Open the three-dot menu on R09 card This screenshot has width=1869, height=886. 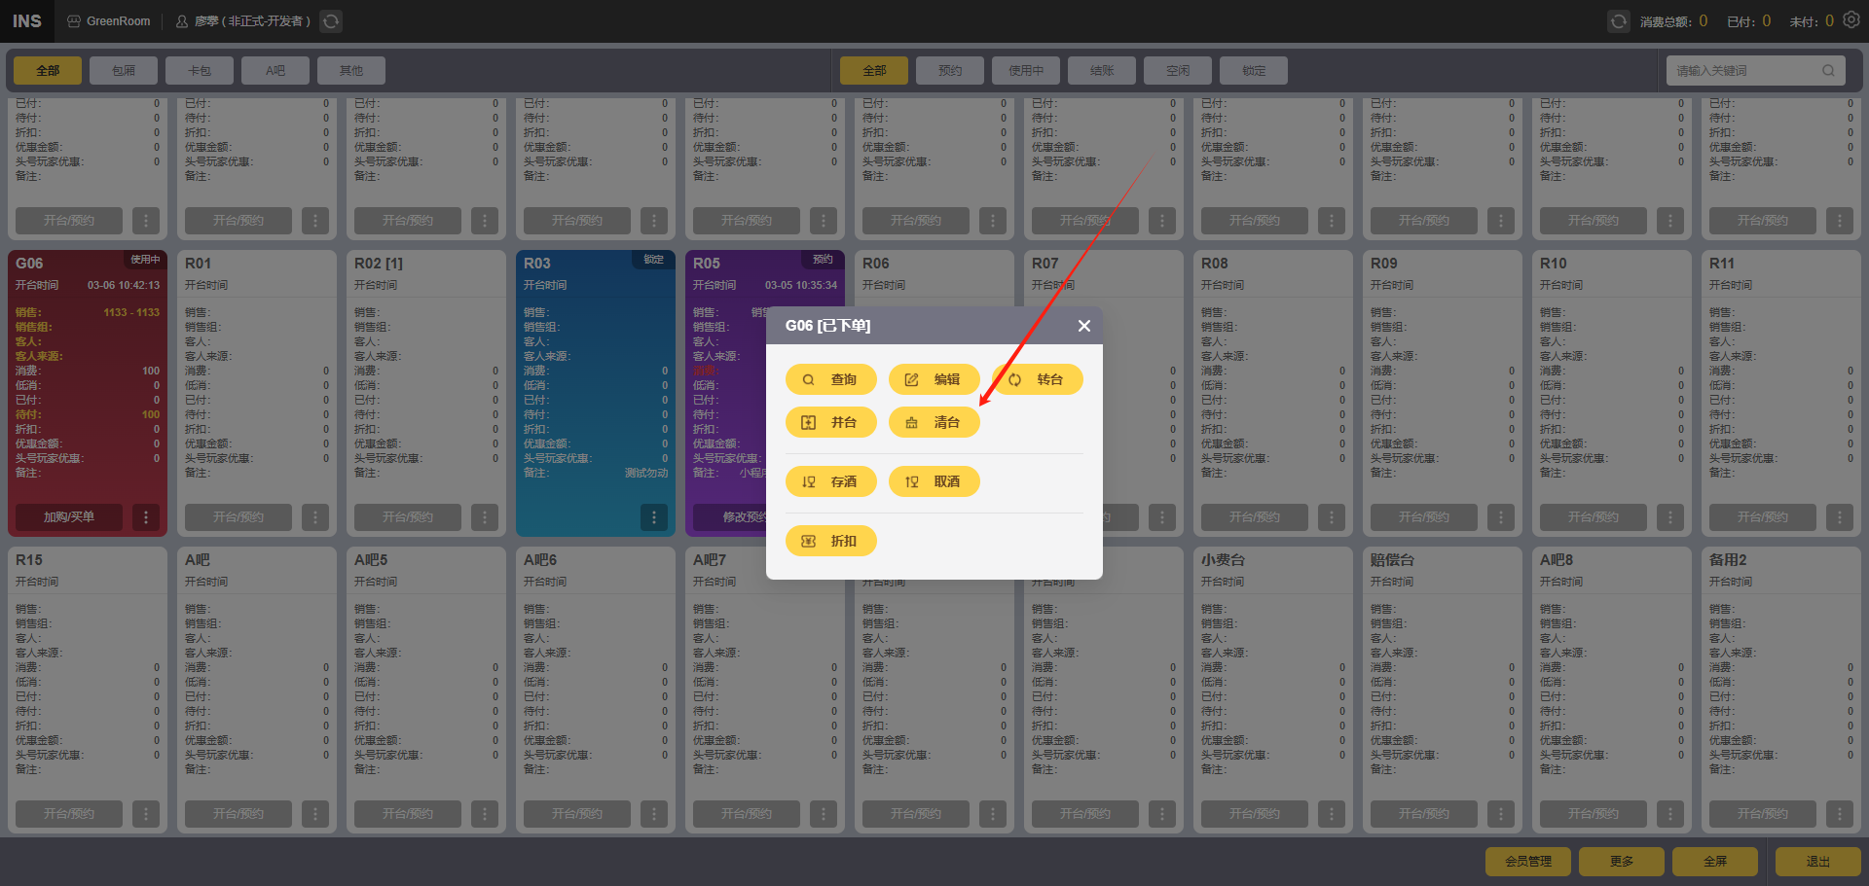pyautogui.click(x=1501, y=517)
